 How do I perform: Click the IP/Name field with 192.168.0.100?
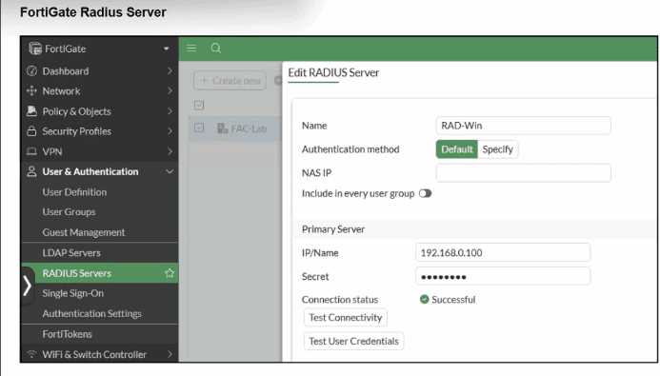[503, 253]
